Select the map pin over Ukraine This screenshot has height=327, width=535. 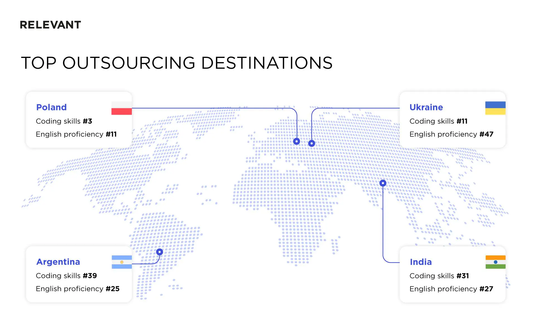tap(311, 143)
